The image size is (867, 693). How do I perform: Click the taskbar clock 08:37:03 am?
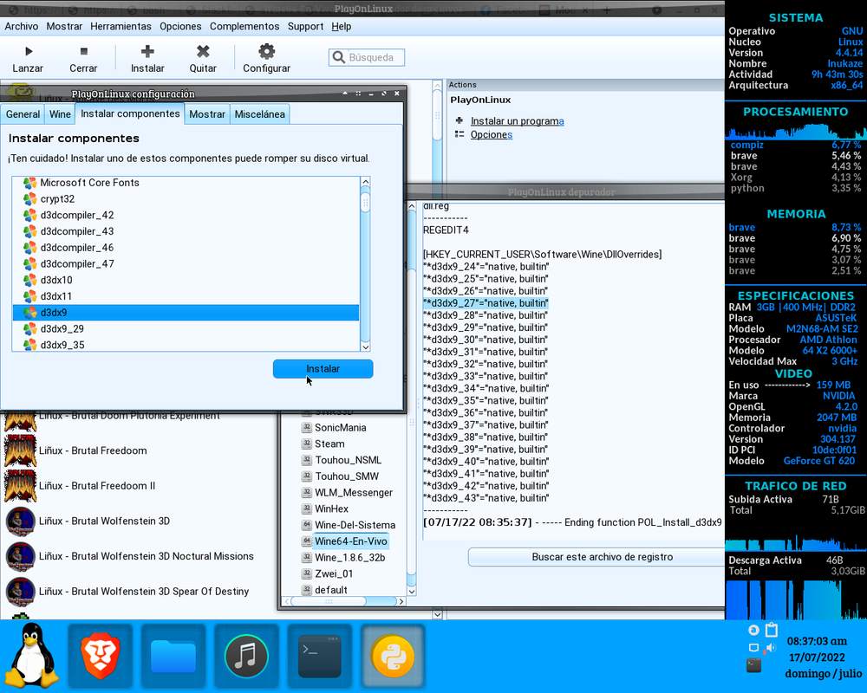click(x=817, y=641)
